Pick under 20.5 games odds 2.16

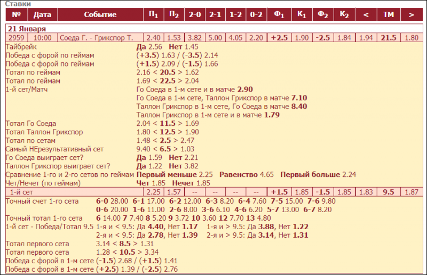[x=143, y=72]
